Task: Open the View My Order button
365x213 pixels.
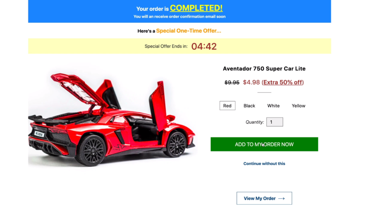Action: point(264,198)
